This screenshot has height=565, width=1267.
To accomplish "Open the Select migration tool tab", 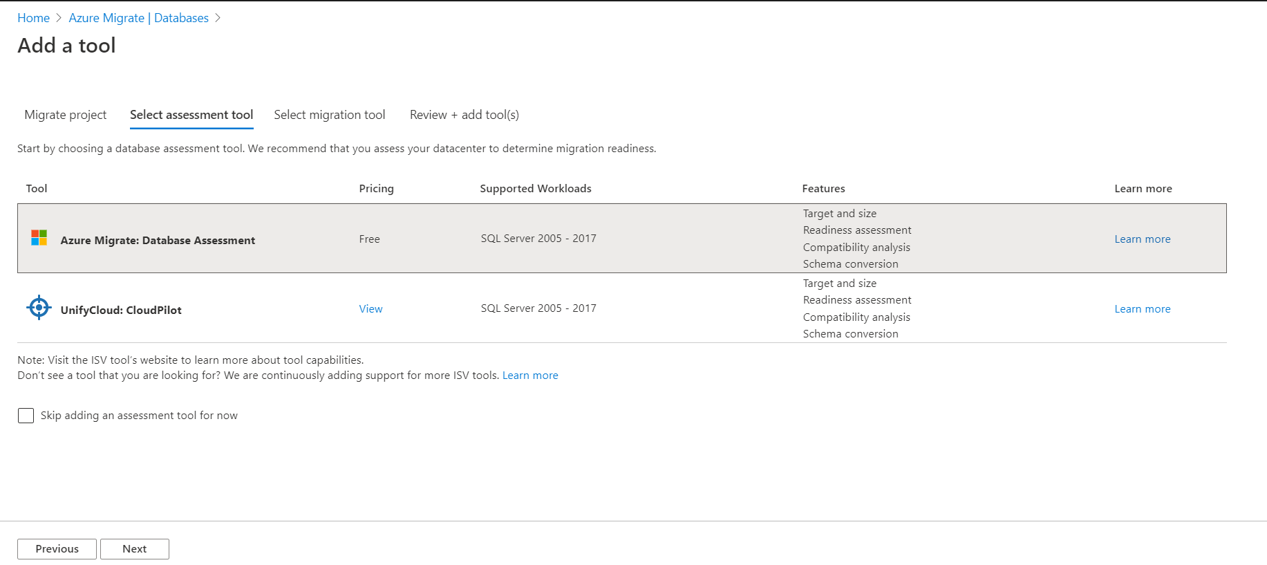I will point(330,115).
